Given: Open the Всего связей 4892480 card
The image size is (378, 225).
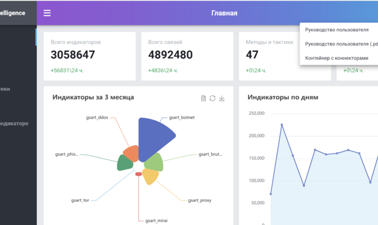Looking at the screenshot, I should click(x=187, y=56).
